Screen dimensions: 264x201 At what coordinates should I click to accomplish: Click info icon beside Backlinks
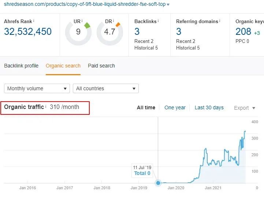(159, 21)
